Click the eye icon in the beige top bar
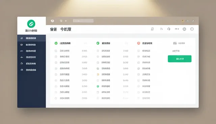Screen dimensions: 216x124 [52, 21]
